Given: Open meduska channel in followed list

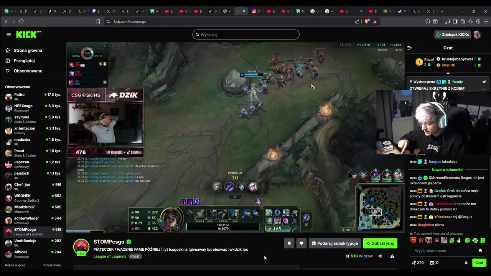Looking at the screenshot, I should pos(33,142).
